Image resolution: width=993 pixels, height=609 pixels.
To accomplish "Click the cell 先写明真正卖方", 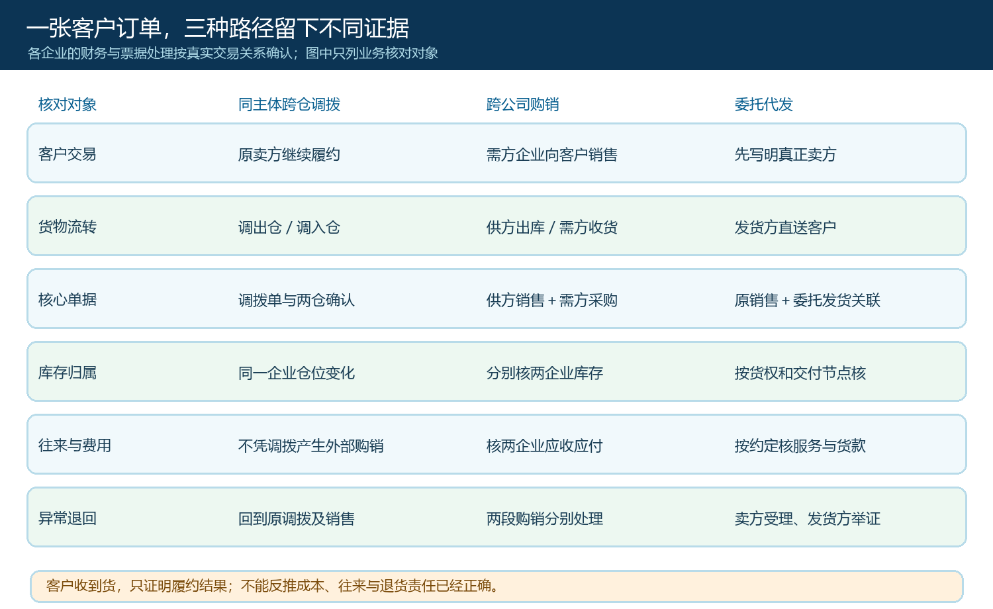I will pyautogui.click(x=785, y=154).
